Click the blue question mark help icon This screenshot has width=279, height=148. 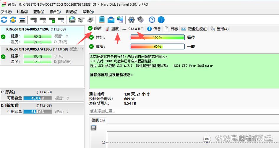click(152, 20)
